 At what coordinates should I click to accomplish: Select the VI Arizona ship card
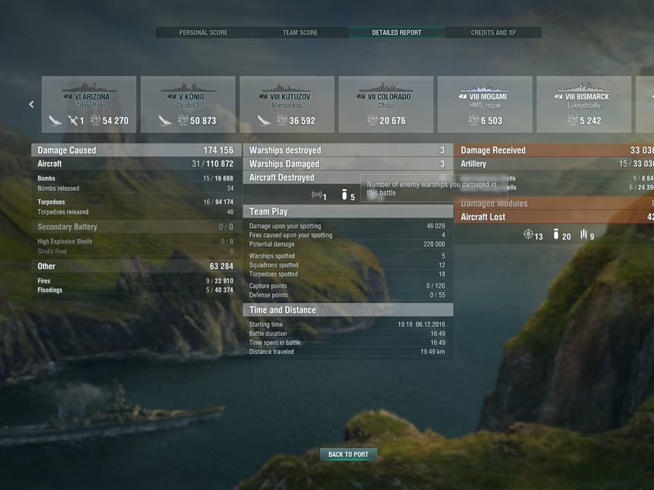[x=89, y=104]
